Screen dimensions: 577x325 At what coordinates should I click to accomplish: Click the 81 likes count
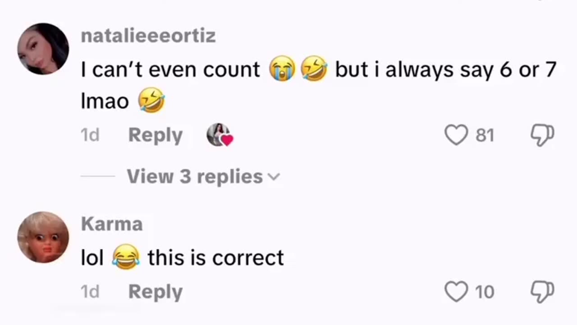pos(485,135)
